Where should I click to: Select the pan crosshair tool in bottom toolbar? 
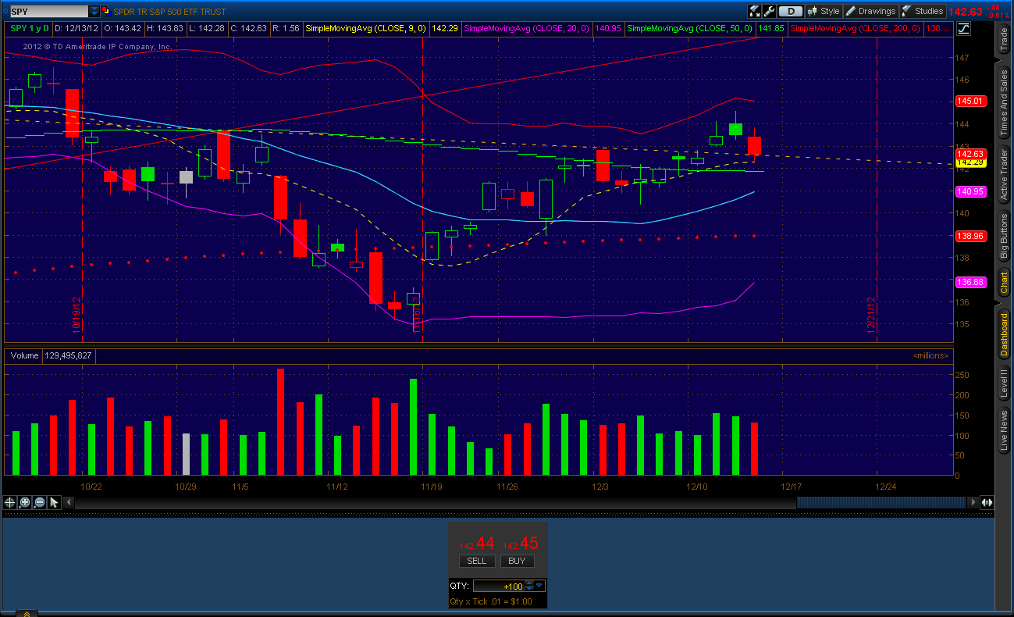tap(9, 502)
